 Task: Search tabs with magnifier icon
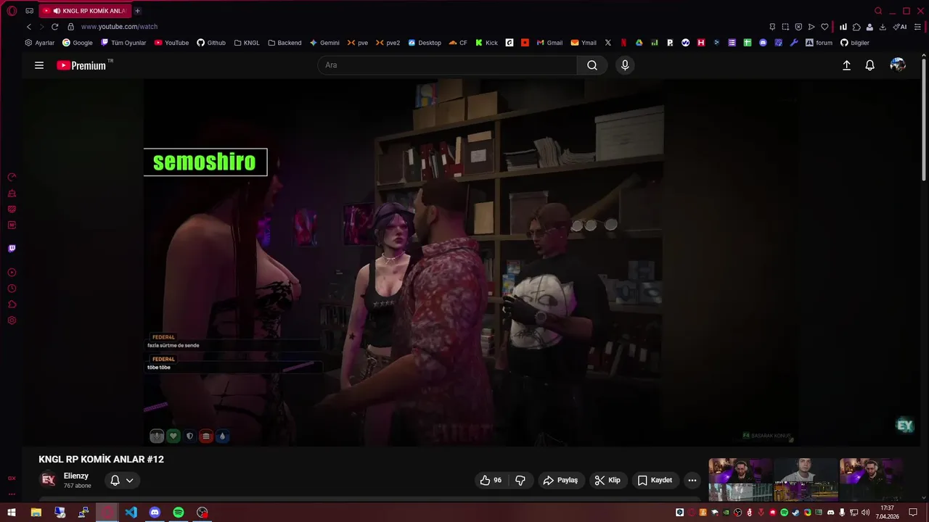[878, 11]
